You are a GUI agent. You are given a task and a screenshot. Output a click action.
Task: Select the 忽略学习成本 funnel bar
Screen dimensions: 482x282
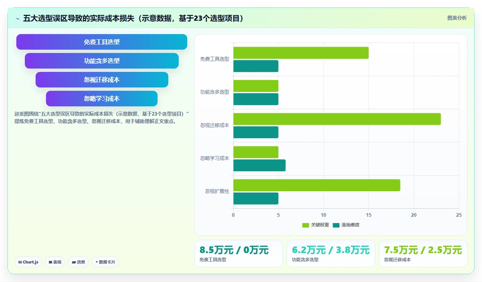click(x=102, y=99)
